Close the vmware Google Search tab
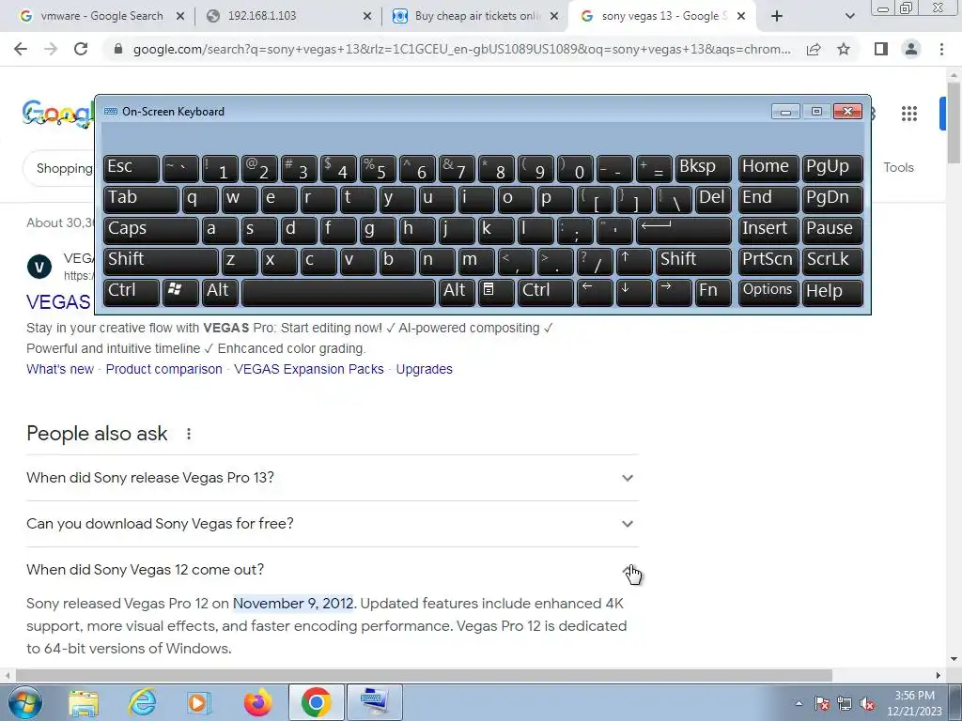Image resolution: width=962 pixels, height=721 pixels. (x=180, y=16)
